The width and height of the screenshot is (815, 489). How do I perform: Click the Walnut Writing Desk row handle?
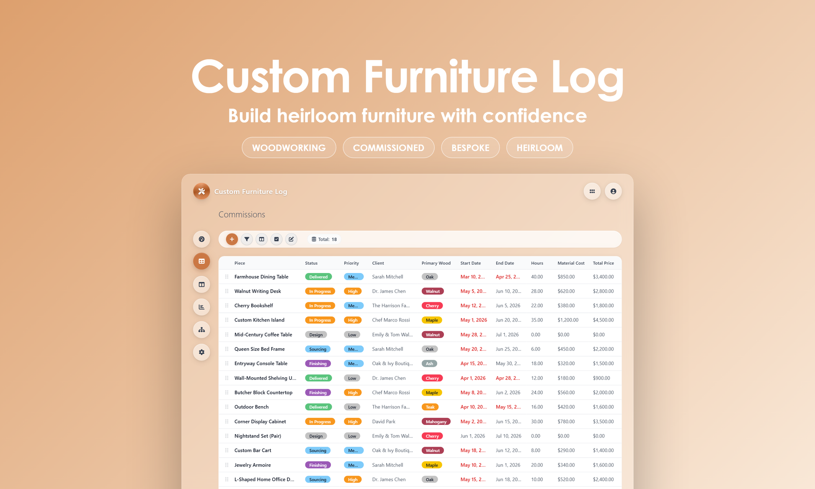click(x=227, y=291)
